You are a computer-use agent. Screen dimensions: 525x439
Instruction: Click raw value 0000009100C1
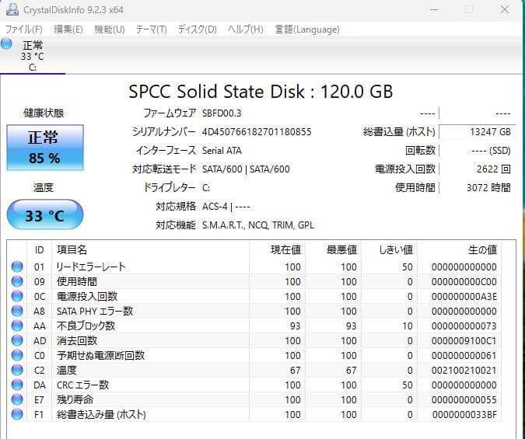click(x=464, y=340)
